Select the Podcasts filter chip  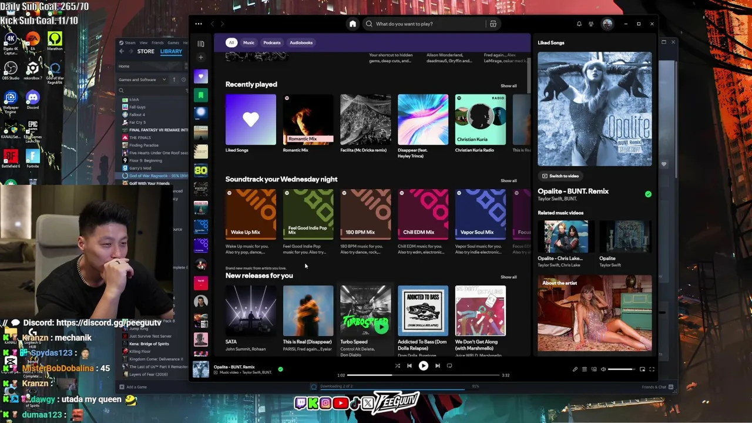tap(272, 43)
